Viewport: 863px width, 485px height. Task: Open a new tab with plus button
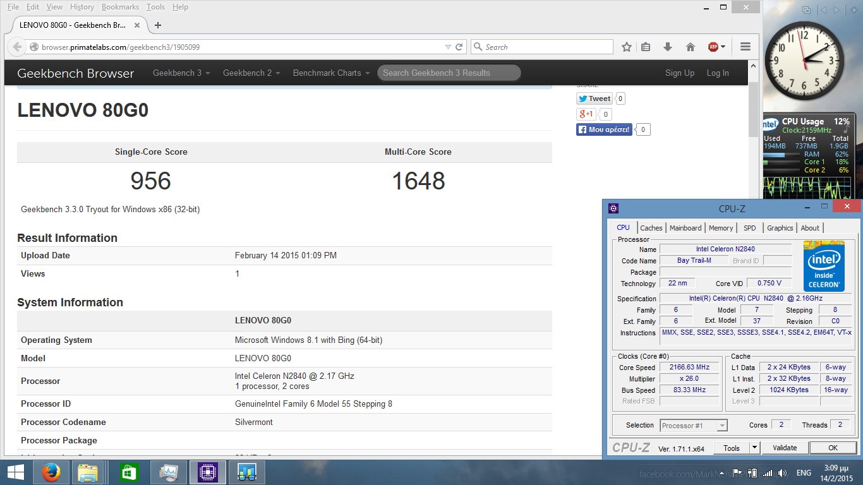coord(158,25)
